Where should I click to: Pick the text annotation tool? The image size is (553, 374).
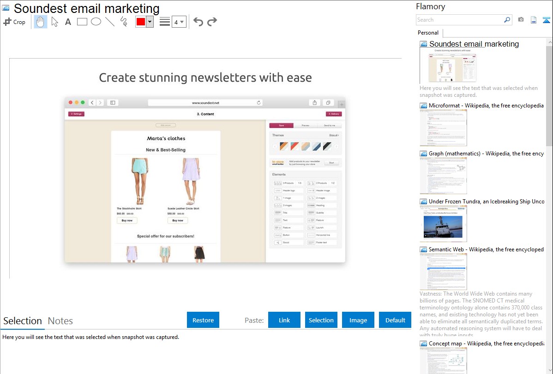coord(68,22)
